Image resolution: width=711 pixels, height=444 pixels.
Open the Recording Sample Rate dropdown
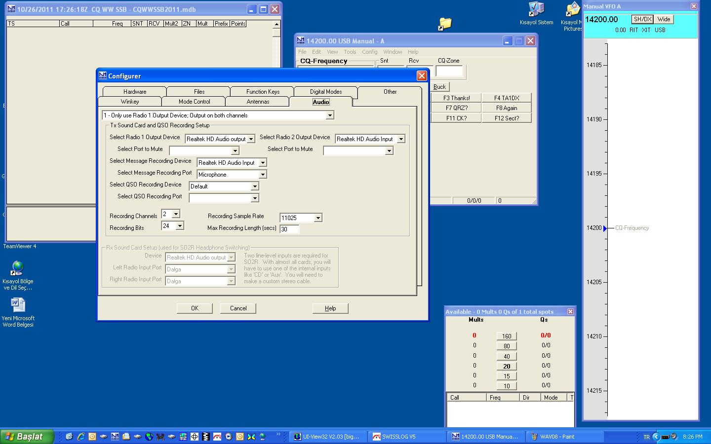[x=318, y=218]
